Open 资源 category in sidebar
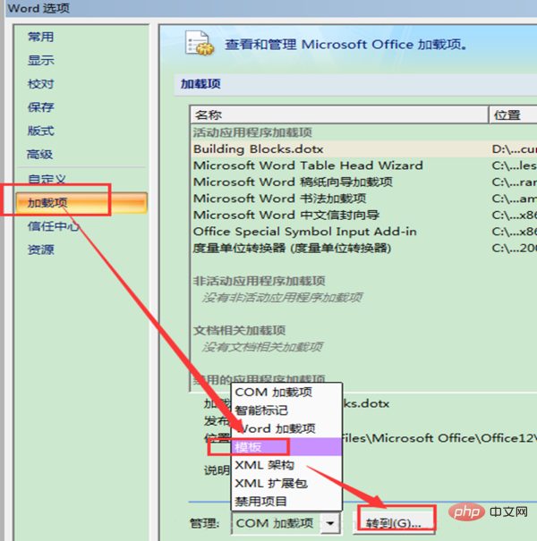 tap(41, 249)
